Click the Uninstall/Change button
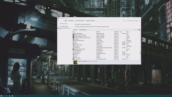The height and width of the screenshot is (97, 172). [x=83, y=30]
